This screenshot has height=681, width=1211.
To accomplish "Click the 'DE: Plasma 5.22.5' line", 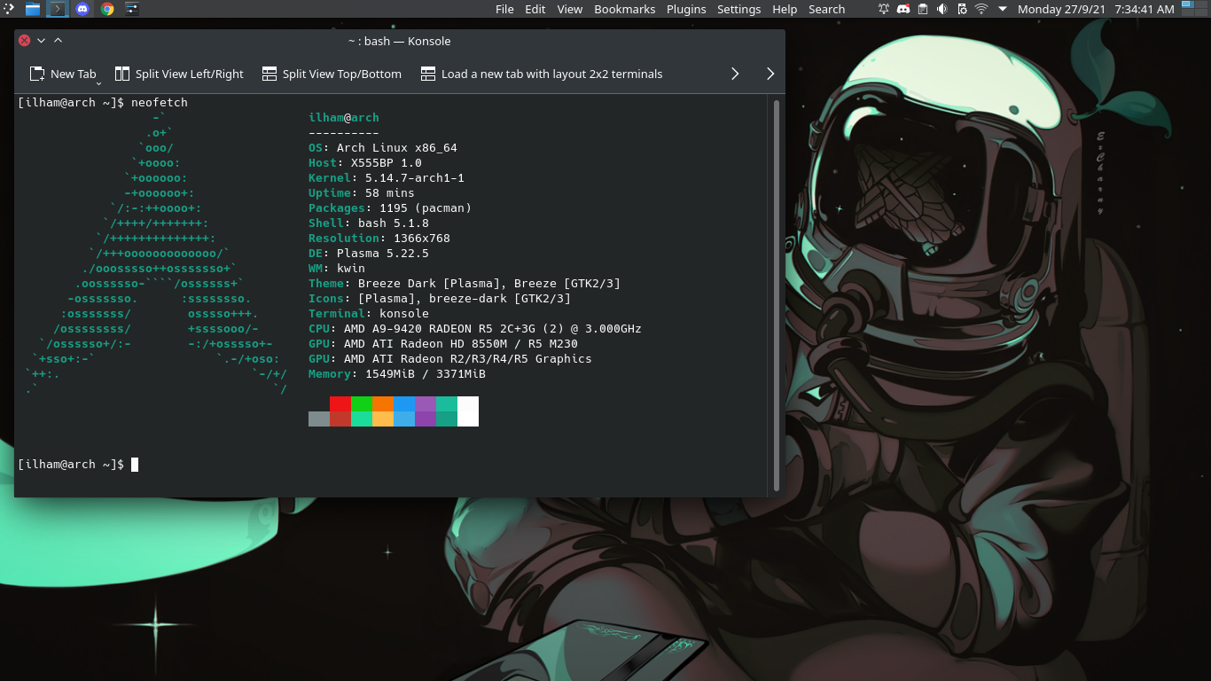I will pyautogui.click(x=369, y=254).
